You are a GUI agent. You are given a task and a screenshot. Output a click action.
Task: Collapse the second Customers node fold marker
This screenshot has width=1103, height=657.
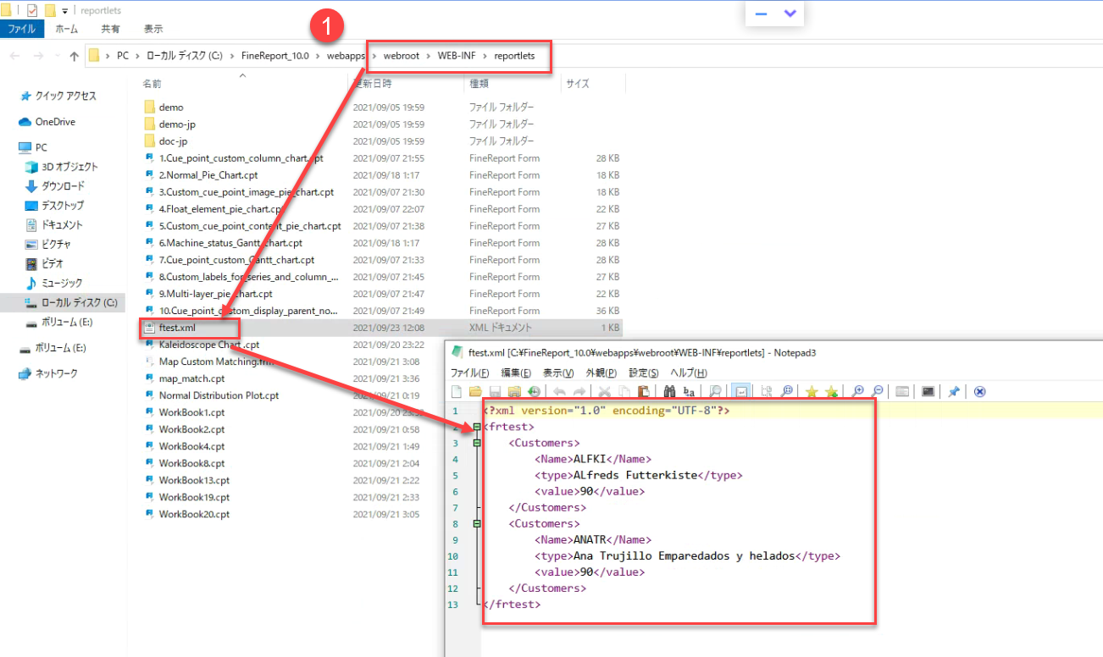coord(478,523)
